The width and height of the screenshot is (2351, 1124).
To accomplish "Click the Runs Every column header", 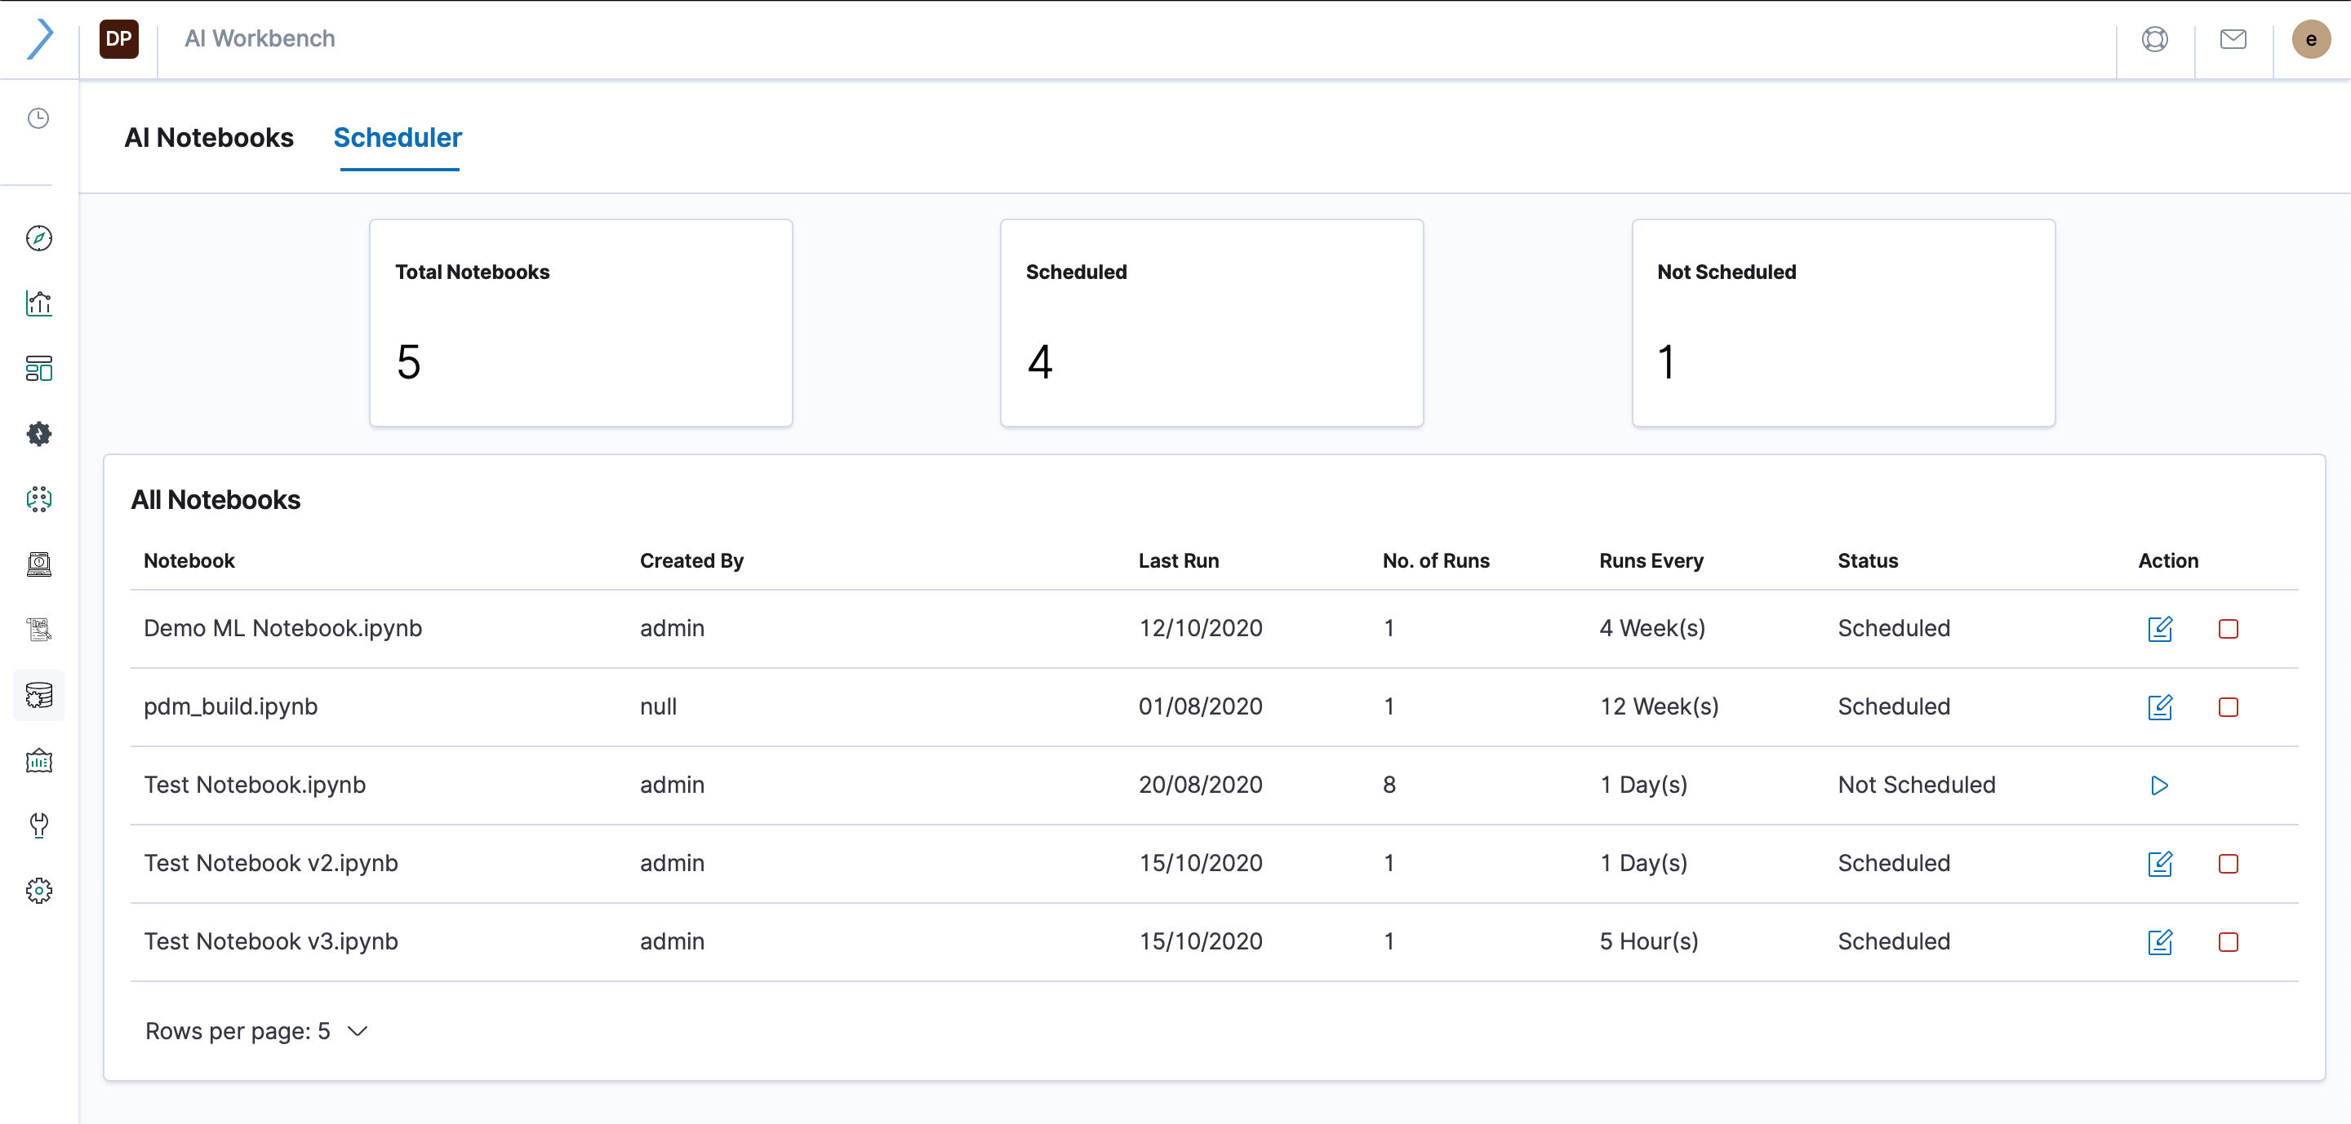I will point(1651,560).
